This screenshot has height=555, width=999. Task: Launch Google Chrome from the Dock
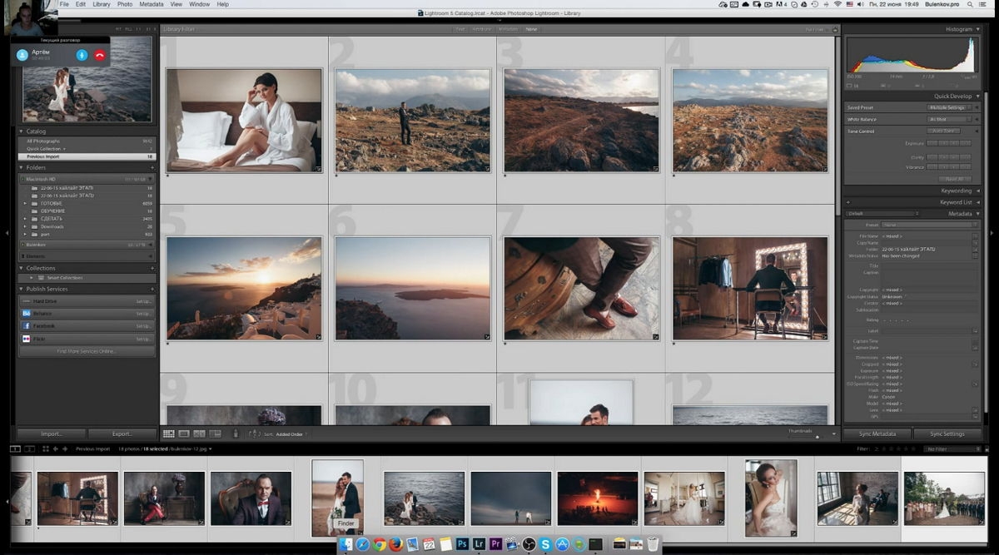click(380, 543)
